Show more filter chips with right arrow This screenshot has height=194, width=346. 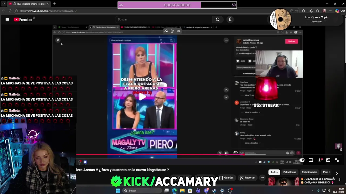click(337, 173)
